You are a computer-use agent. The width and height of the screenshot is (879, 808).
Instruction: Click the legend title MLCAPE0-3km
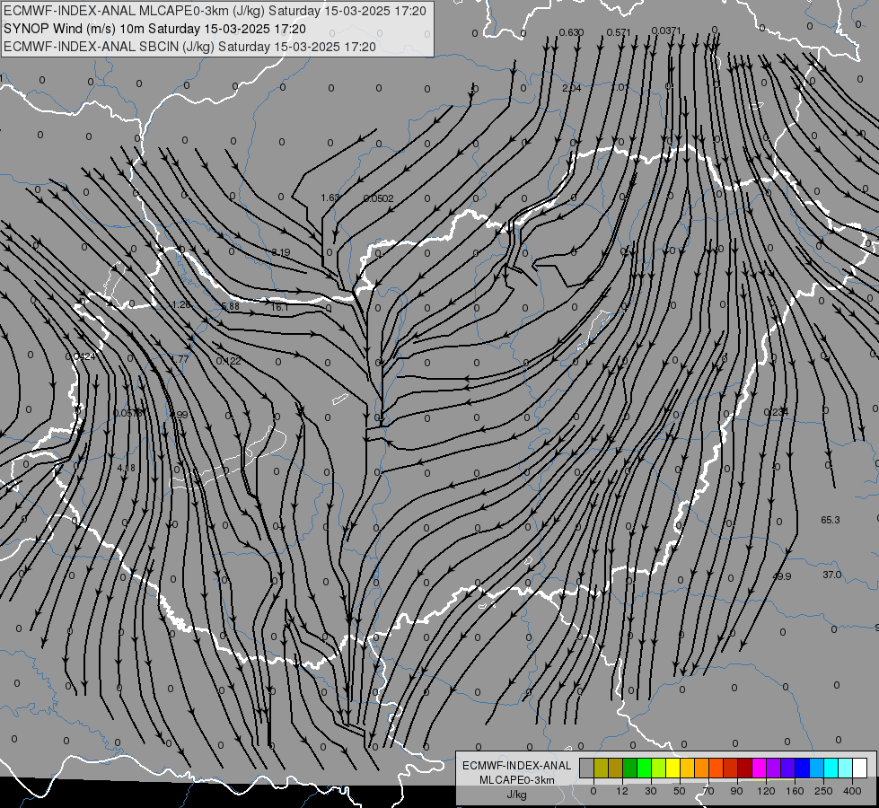pos(517,780)
